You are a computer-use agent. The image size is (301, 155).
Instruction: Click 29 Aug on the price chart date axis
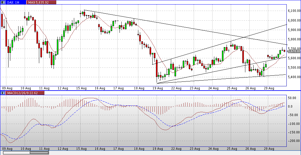click(269, 88)
